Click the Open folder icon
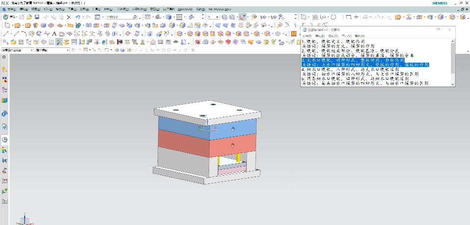This screenshot has height=225, width=470. point(29,17)
